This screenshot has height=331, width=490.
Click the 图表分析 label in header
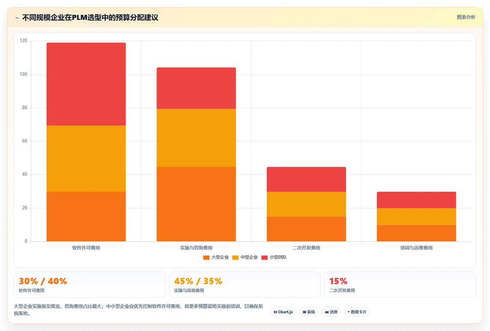pyautogui.click(x=466, y=17)
